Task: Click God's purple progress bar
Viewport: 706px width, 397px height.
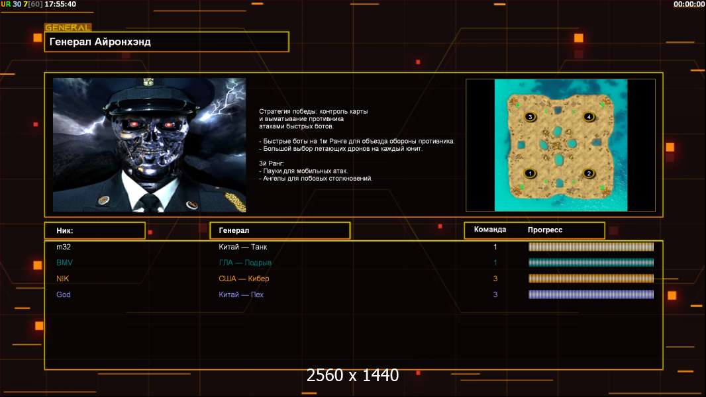Action: click(591, 294)
